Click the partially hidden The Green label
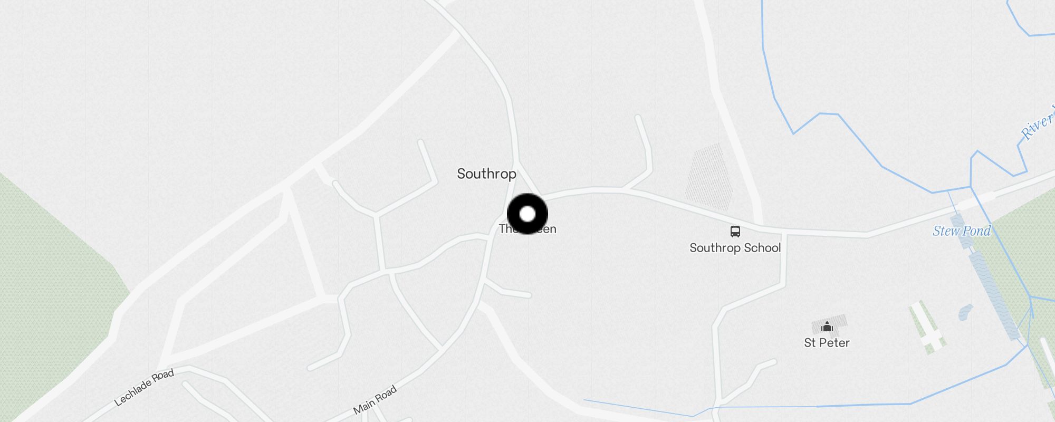1055x422 pixels. pyautogui.click(x=527, y=229)
